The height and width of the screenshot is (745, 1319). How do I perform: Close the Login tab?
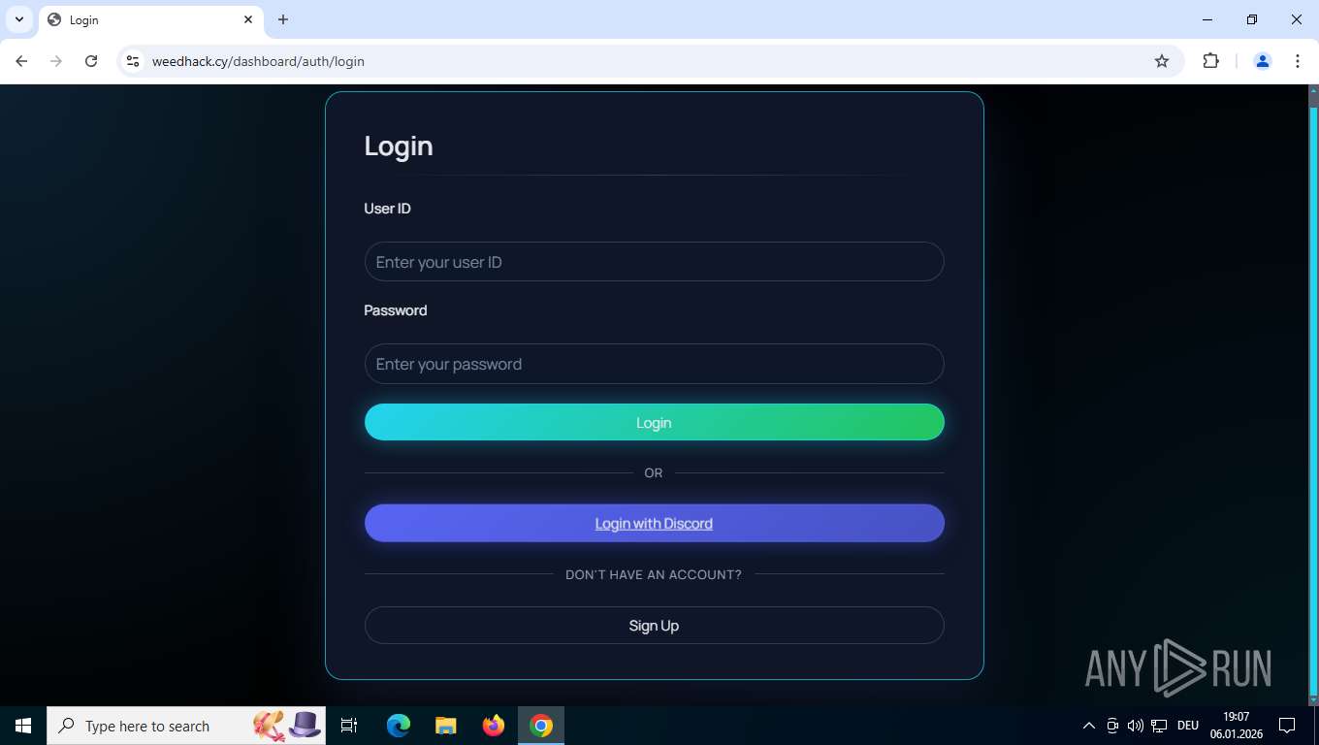click(248, 19)
